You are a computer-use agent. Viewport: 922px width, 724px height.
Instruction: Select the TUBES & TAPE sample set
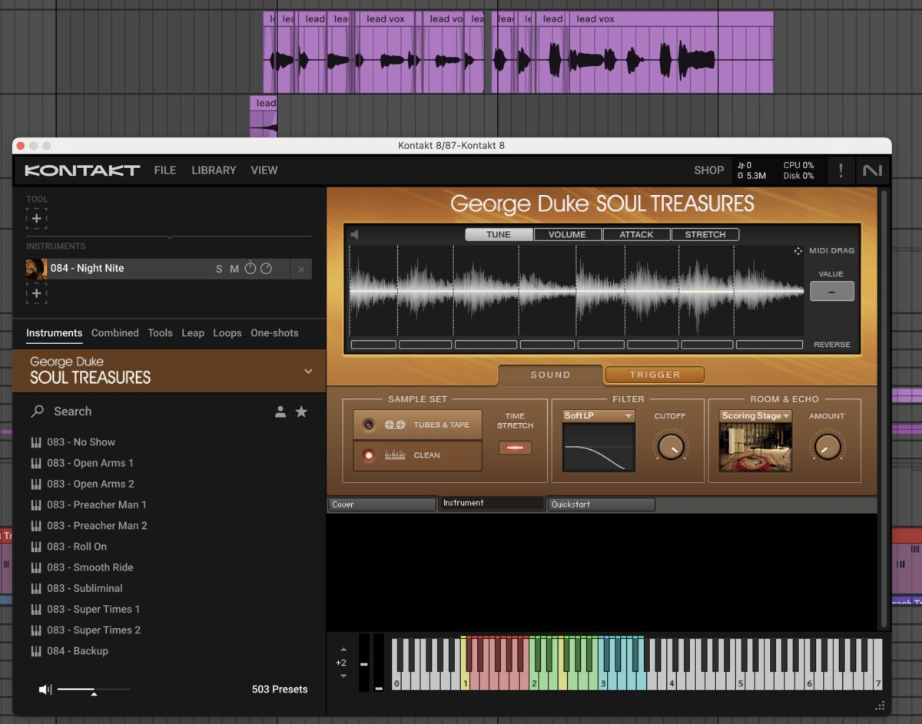coord(417,425)
